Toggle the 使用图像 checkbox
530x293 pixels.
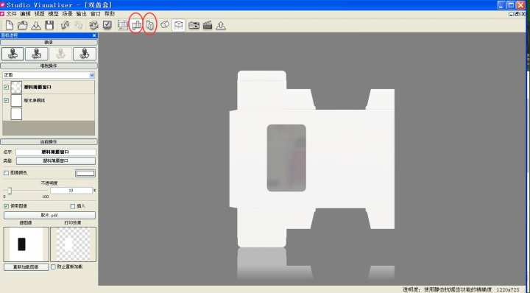tap(6, 206)
